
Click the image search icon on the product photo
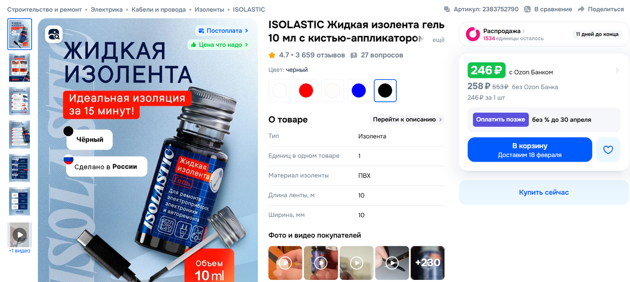pos(54,35)
